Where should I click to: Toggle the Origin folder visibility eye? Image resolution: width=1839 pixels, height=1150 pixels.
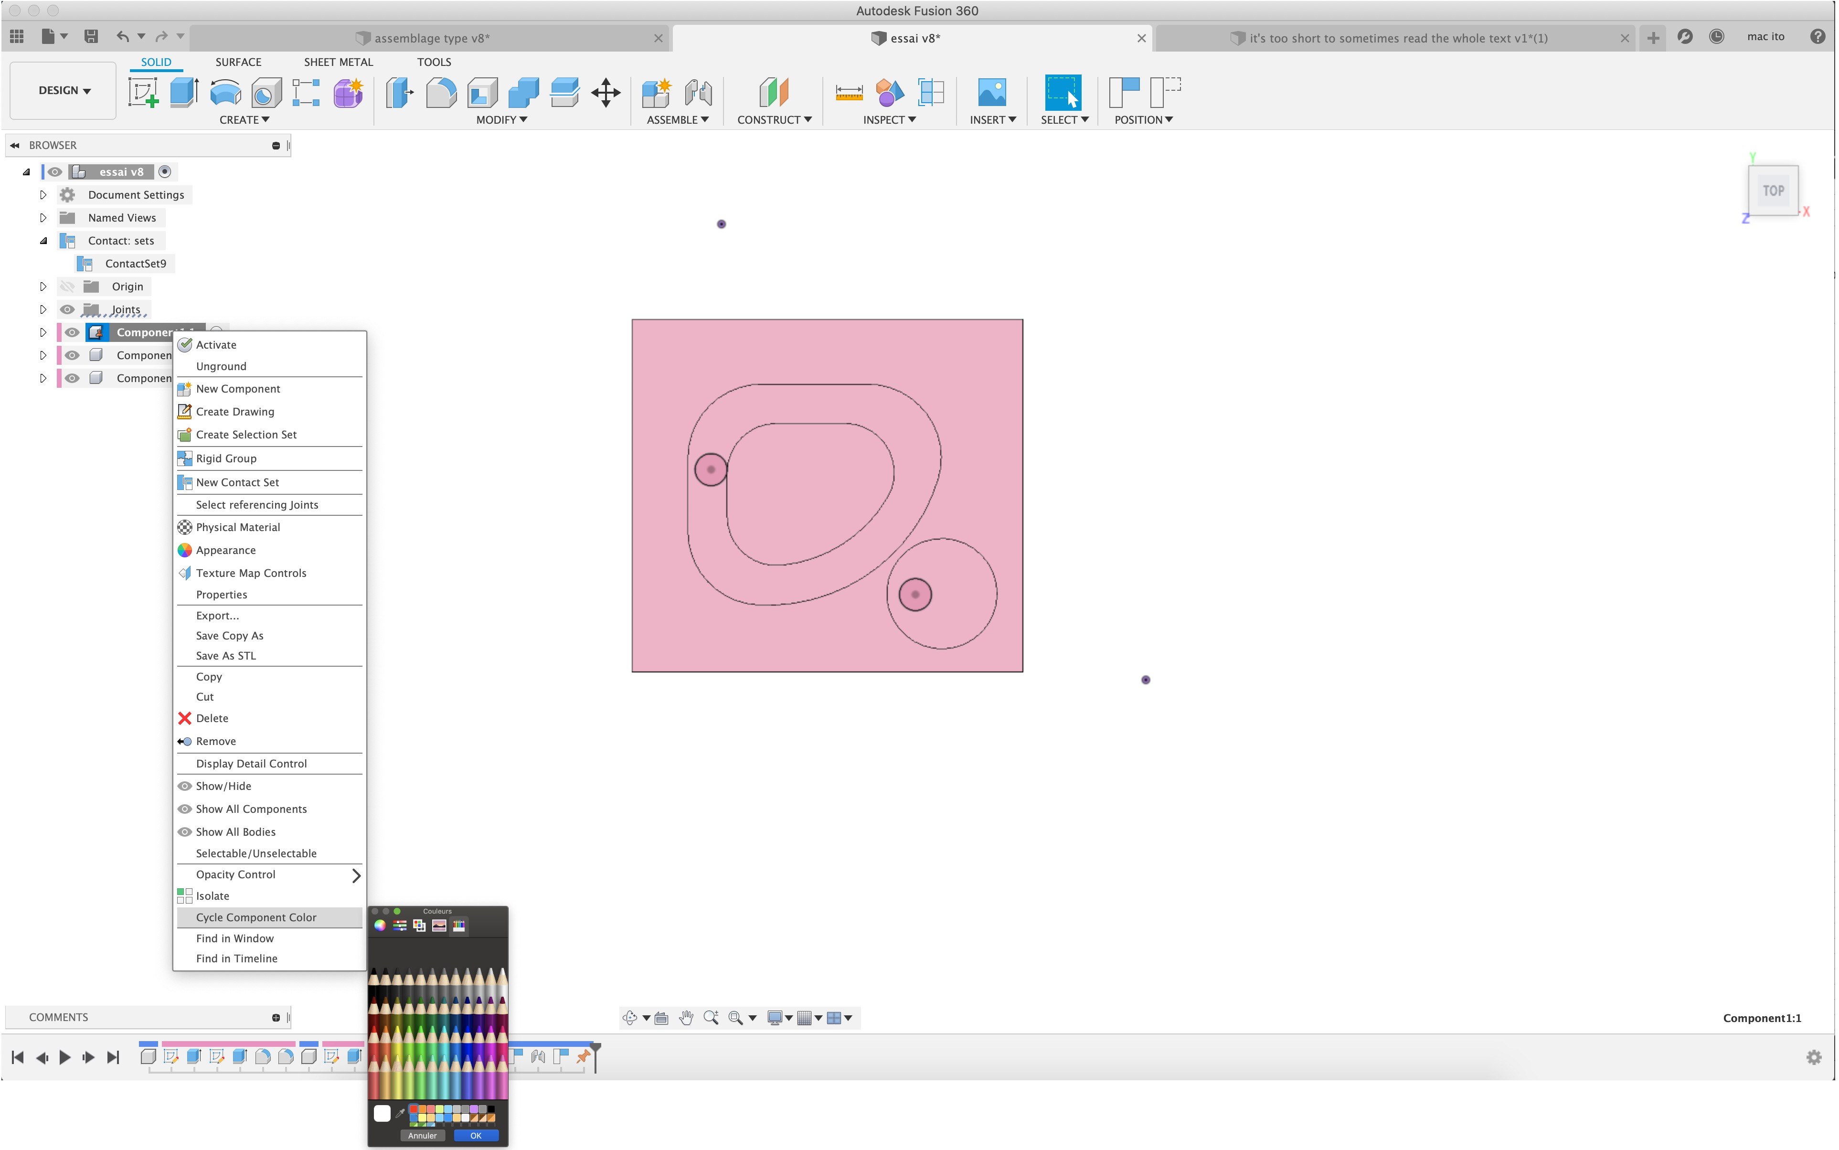[68, 286]
